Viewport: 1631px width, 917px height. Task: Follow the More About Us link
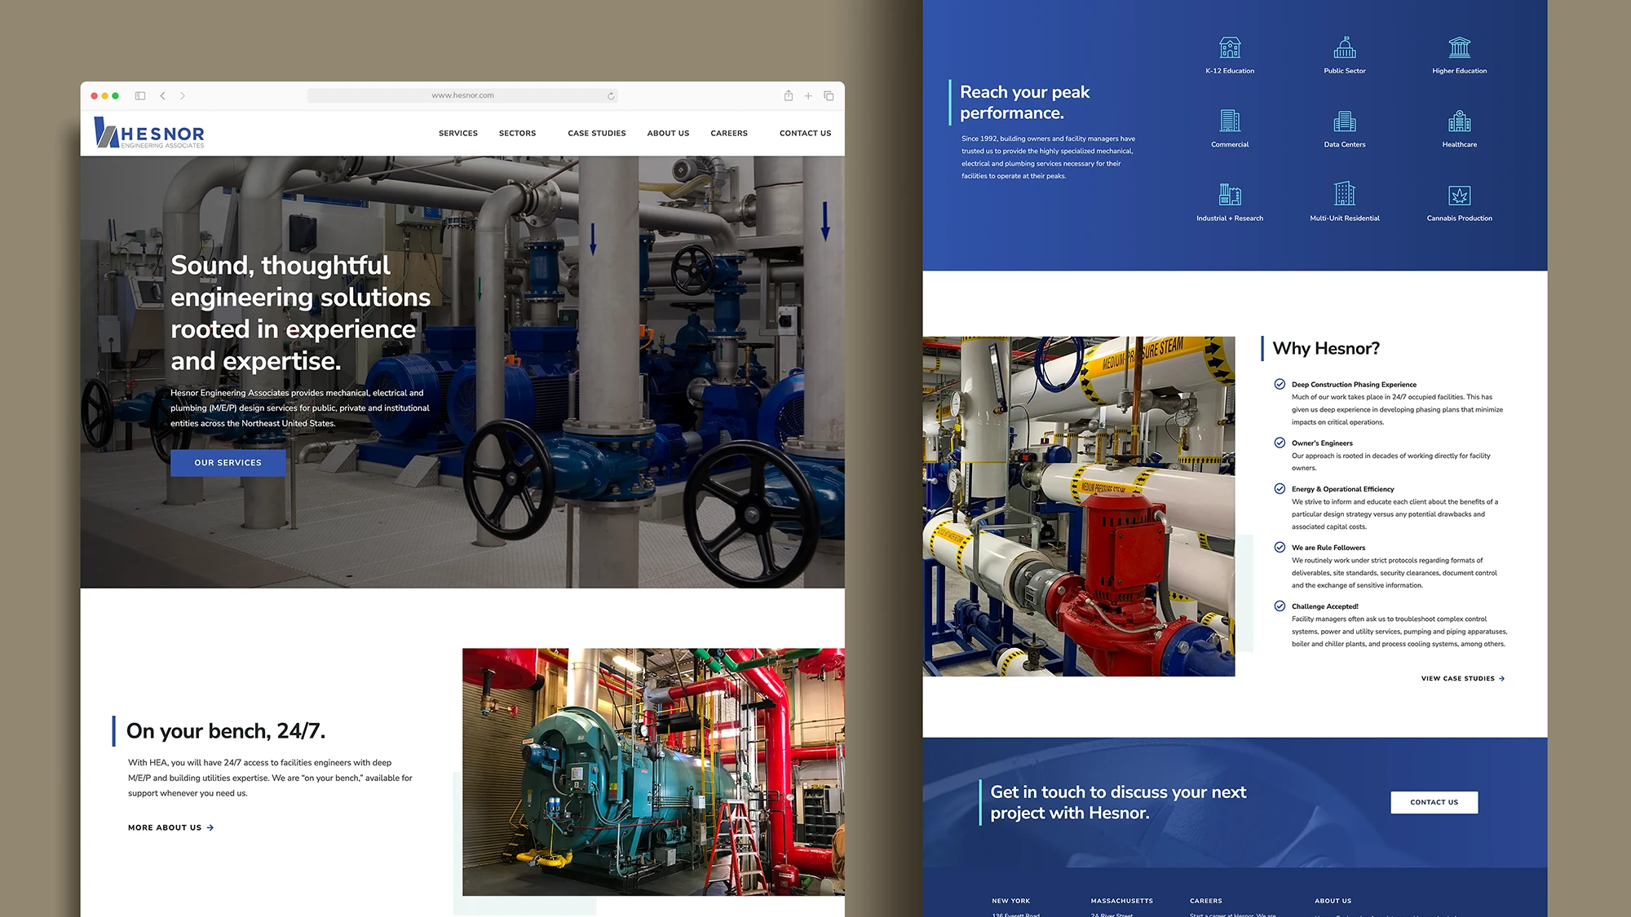(x=171, y=827)
